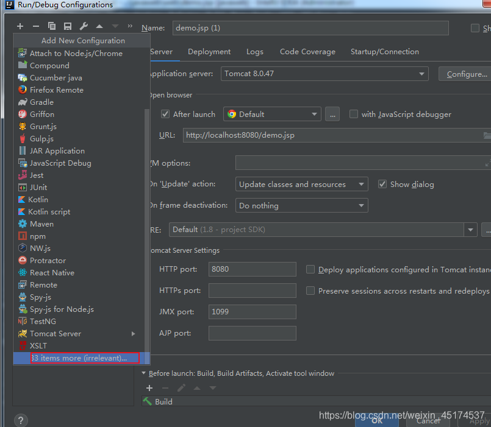The height and width of the screenshot is (427, 491).
Task: Open the JRE Default (1.8 - project SDK) dropdown arrow
Action: point(470,230)
